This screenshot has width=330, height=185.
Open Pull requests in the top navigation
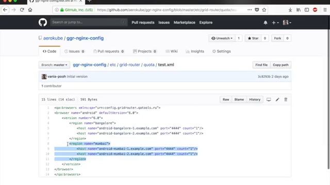click(143, 23)
